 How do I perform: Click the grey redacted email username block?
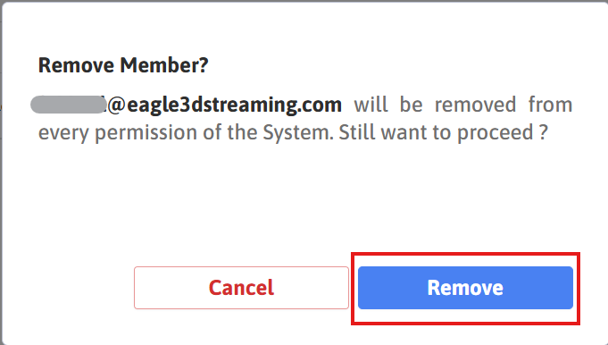[68, 105]
